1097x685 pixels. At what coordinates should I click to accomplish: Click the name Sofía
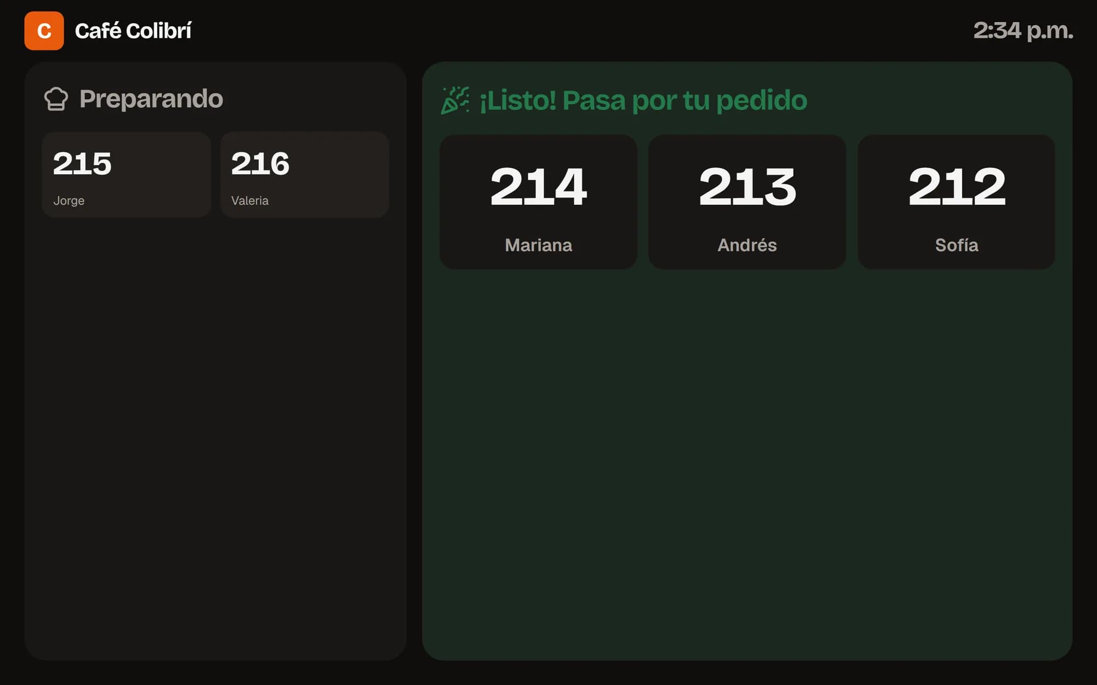coord(957,245)
